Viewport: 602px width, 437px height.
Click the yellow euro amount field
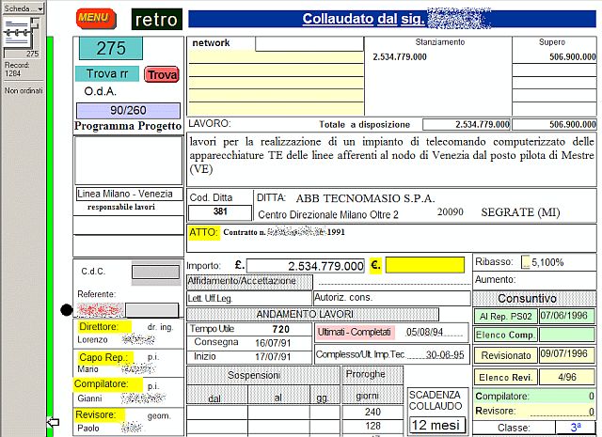[x=424, y=265]
